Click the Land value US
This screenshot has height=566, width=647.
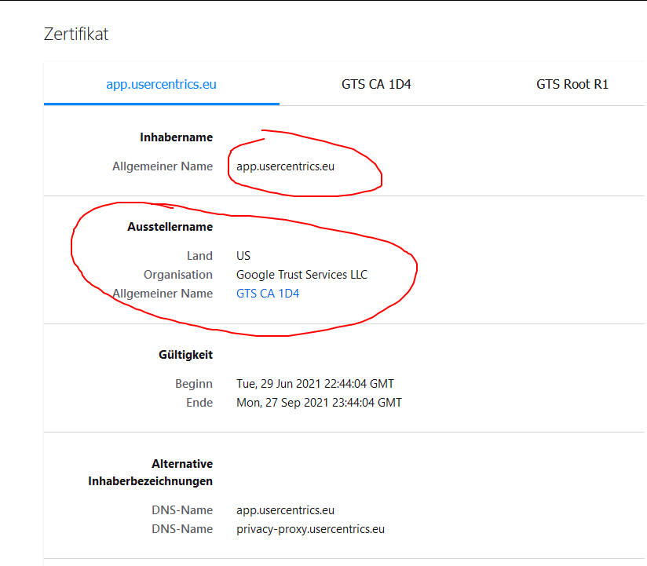pyautogui.click(x=243, y=256)
